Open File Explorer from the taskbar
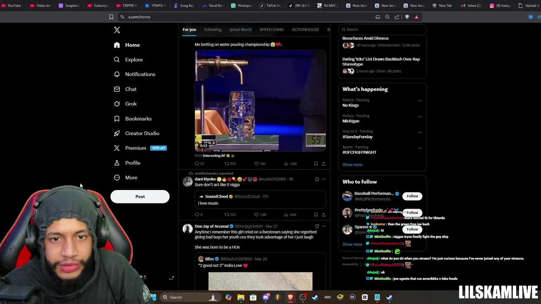541x304 pixels. (x=241, y=297)
